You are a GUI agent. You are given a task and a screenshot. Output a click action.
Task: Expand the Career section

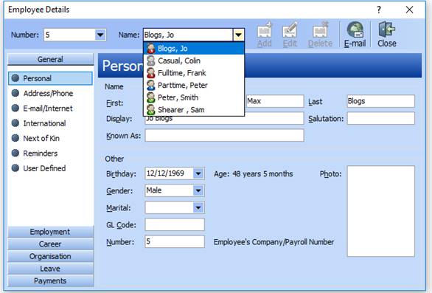point(50,244)
